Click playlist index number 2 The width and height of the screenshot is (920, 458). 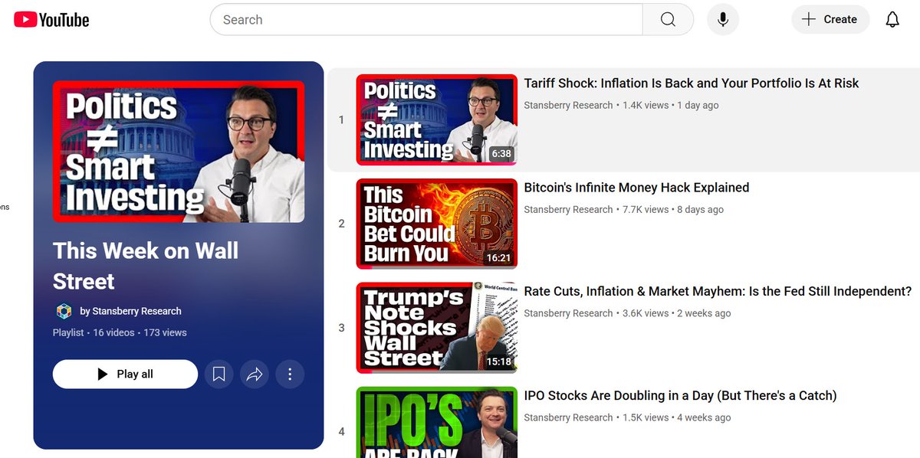[x=341, y=224]
